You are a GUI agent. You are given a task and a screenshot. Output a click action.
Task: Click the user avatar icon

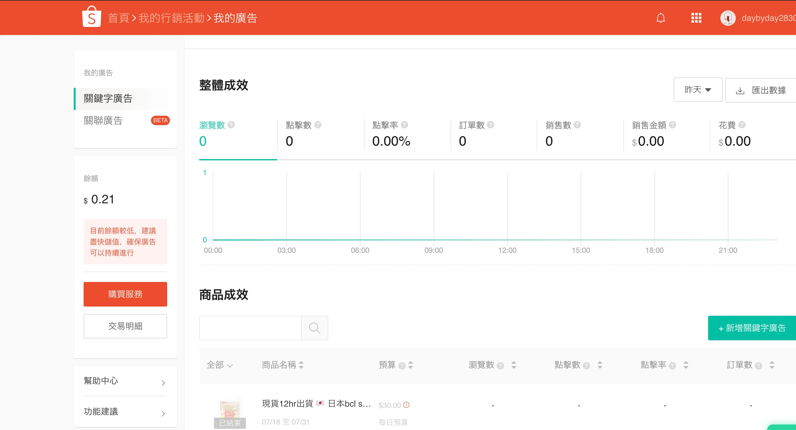click(x=728, y=18)
